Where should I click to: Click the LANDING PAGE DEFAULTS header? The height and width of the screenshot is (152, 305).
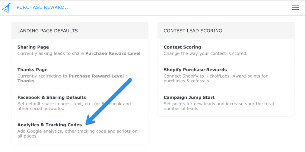pos(48,31)
